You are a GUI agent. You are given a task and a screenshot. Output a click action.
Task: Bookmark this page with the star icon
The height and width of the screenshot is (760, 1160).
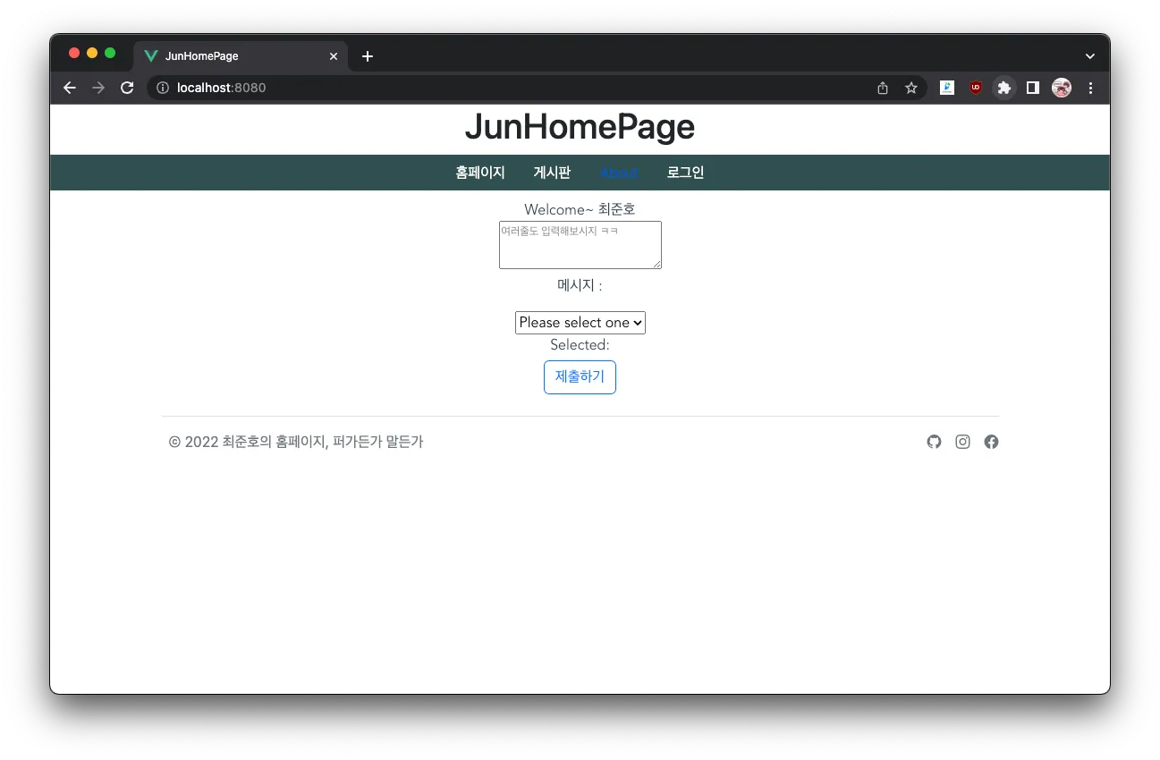pyautogui.click(x=911, y=88)
